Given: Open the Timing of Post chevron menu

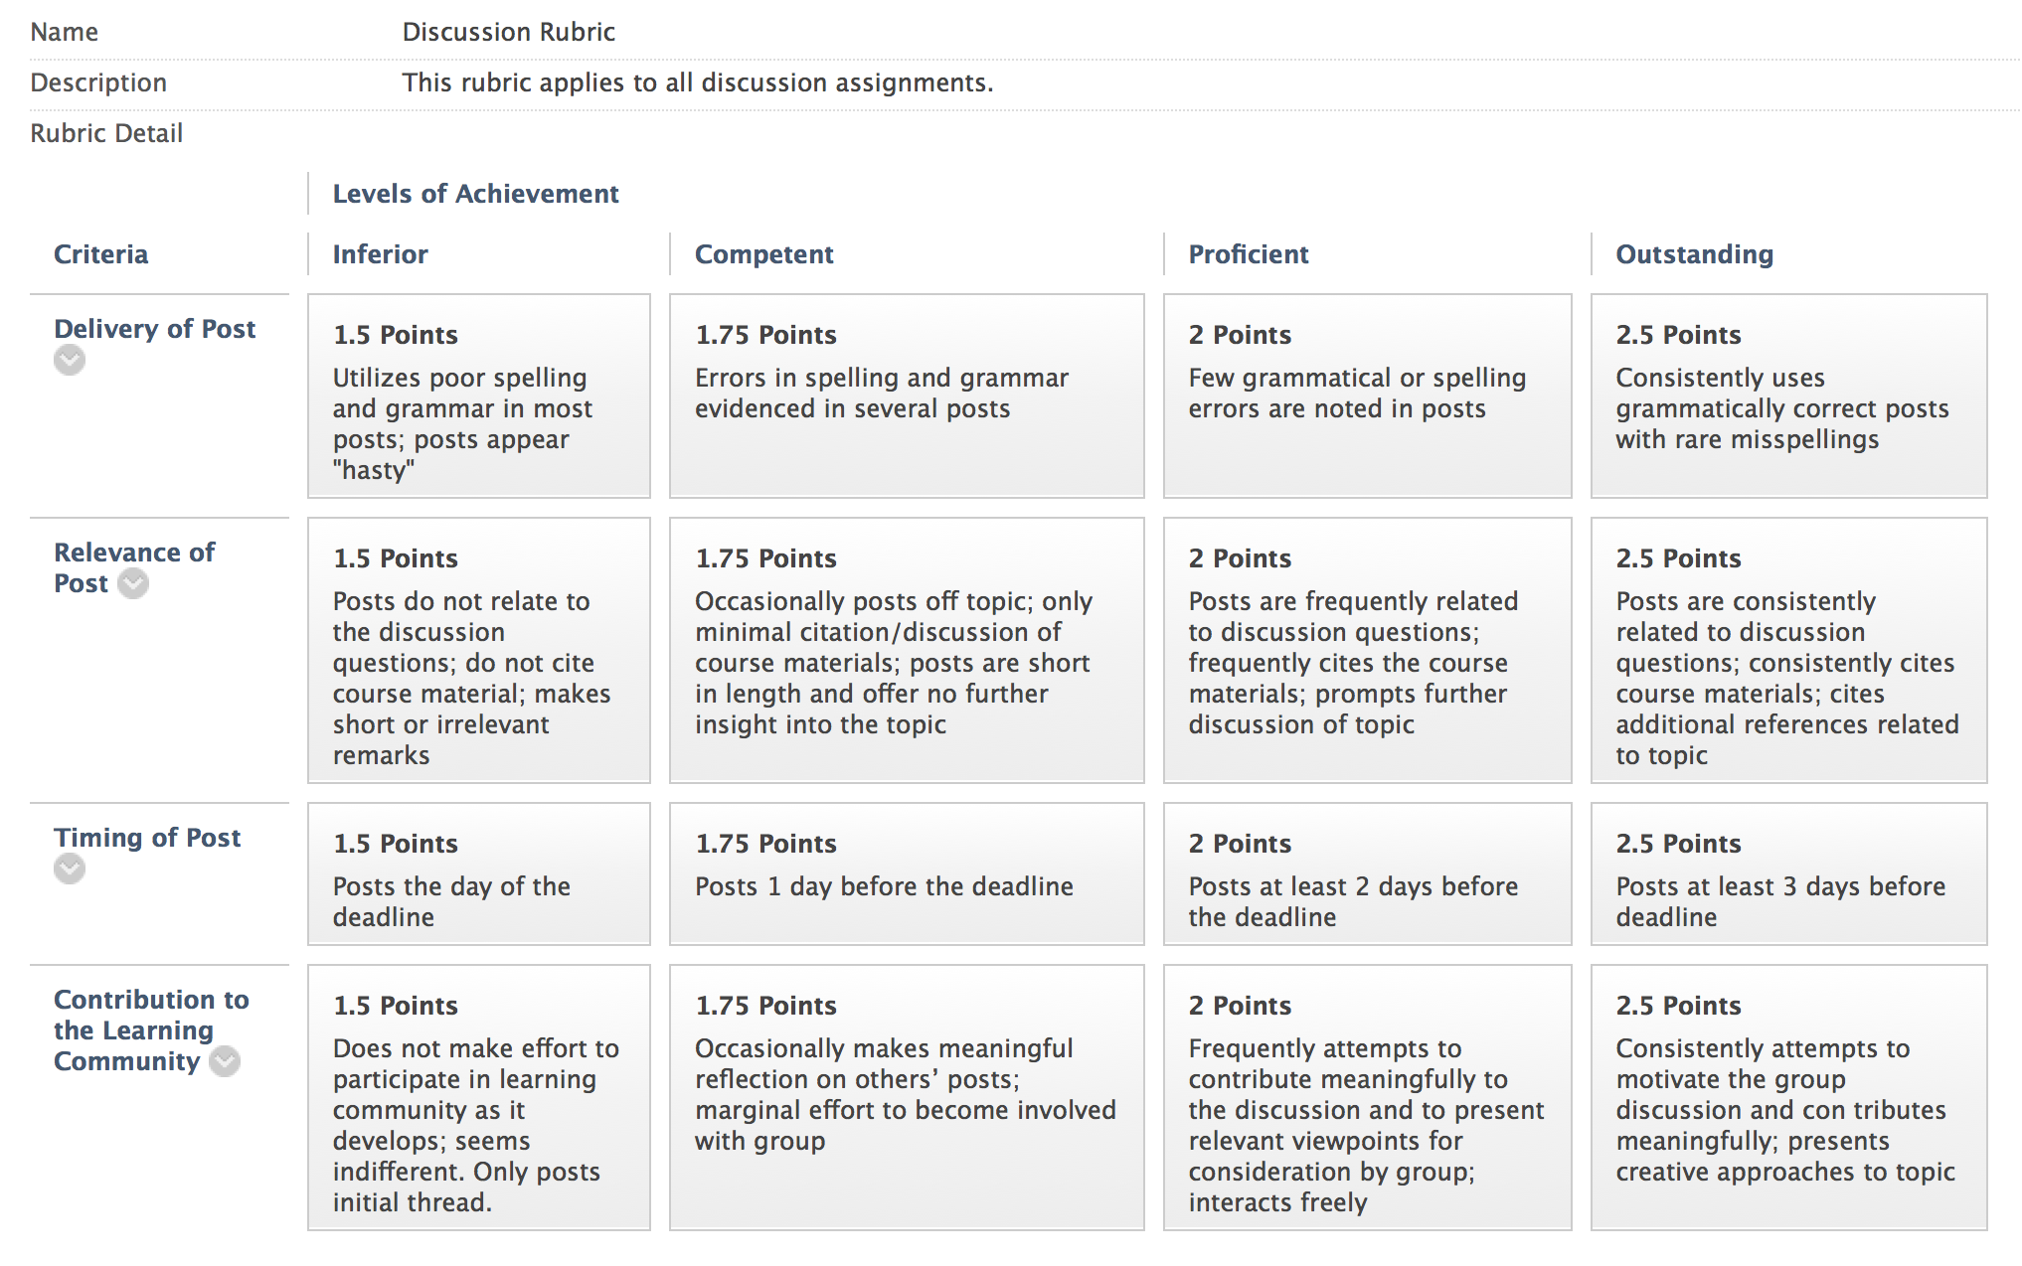Looking at the screenshot, I should [x=70, y=869].
